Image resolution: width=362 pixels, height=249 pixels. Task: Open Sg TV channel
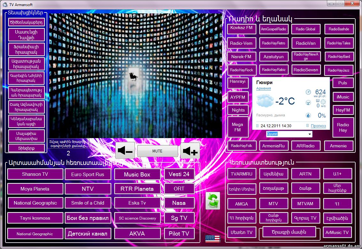point(179,218)
